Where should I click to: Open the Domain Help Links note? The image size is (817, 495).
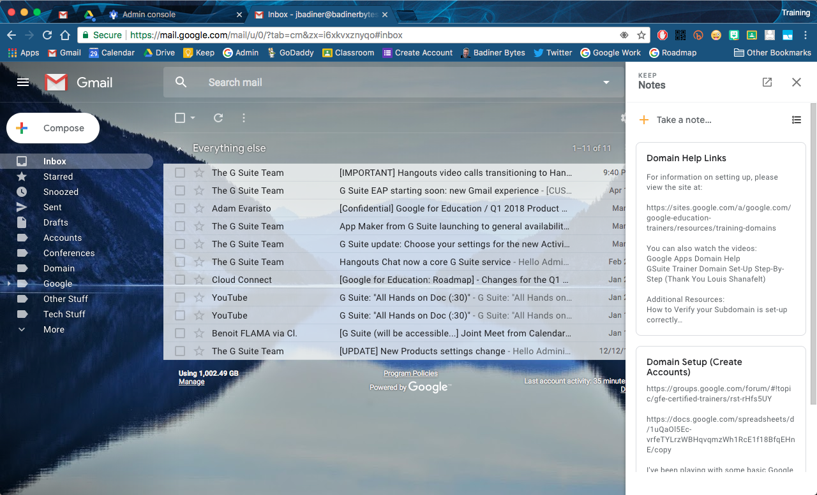(721, 239)
